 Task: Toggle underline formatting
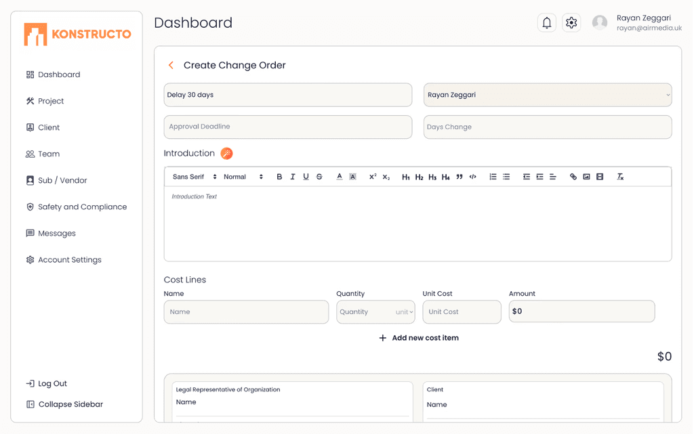pos(306,177)
